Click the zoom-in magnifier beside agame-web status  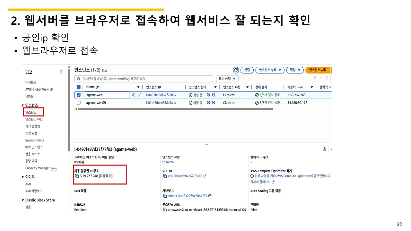[208, 95]
